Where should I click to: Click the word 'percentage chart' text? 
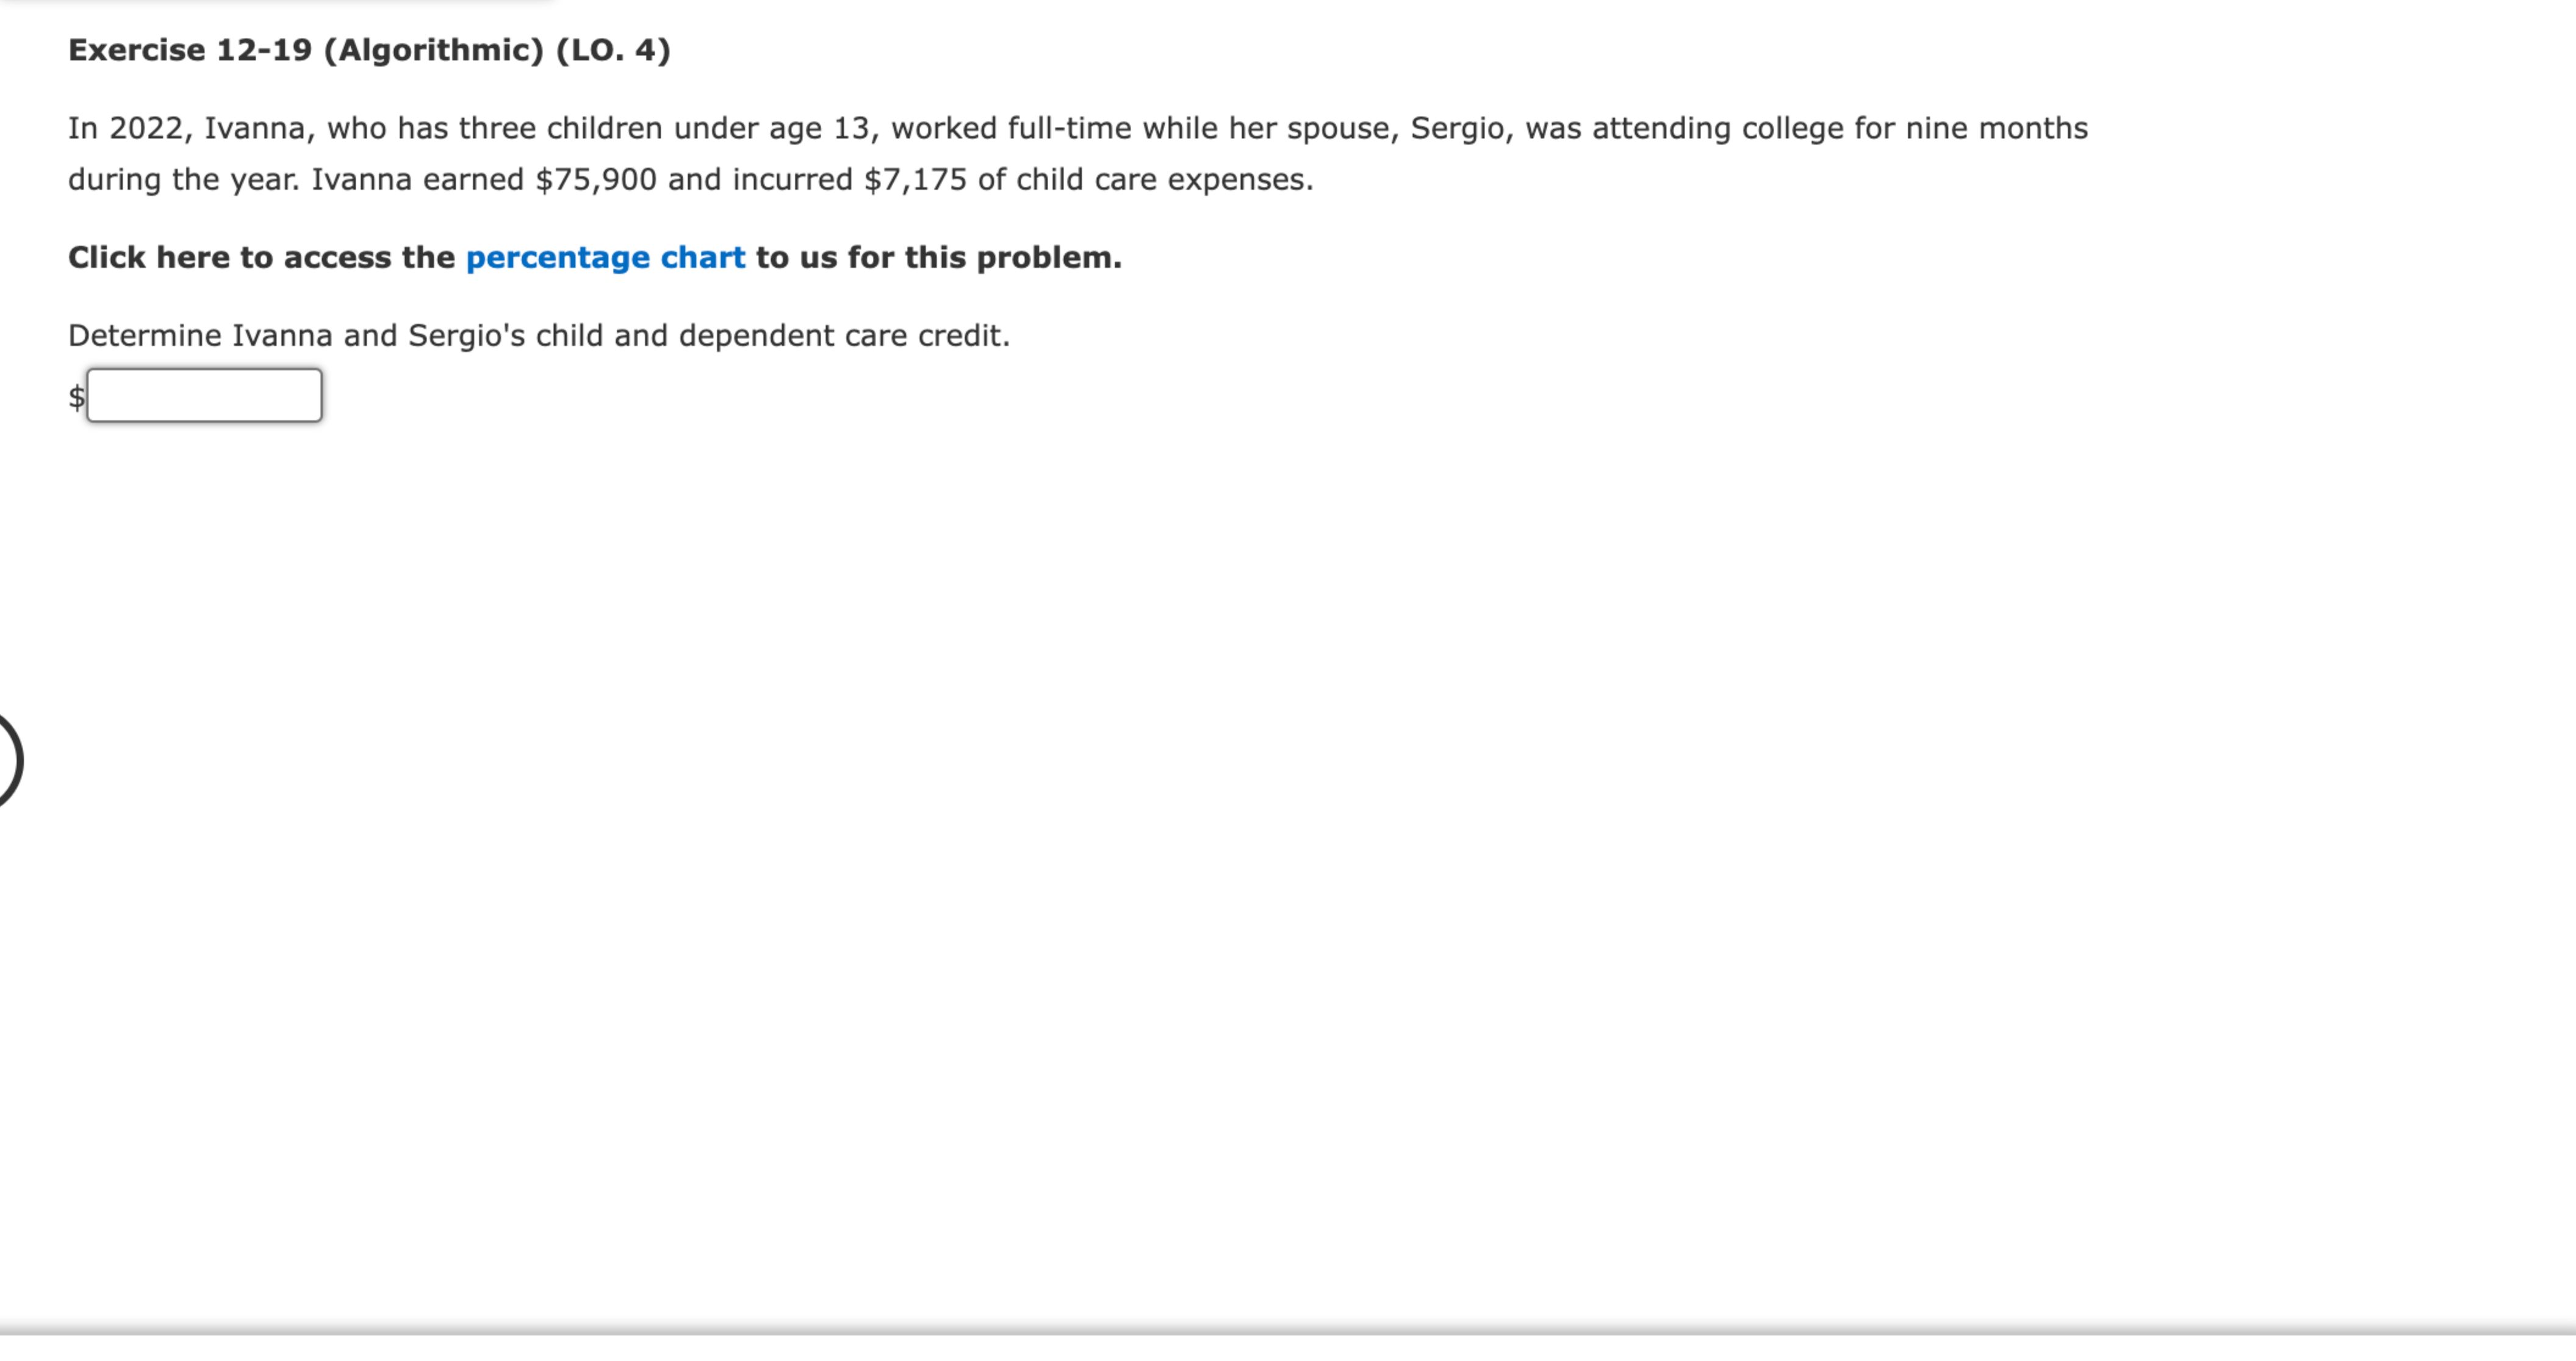click(x=605, y=257)
